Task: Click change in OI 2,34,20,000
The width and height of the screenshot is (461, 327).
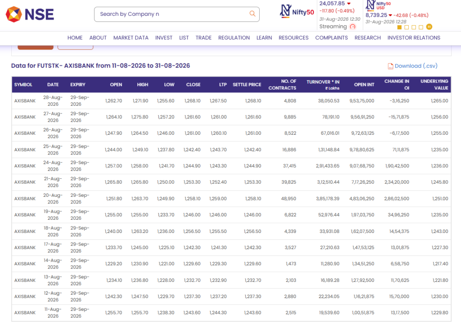Action: tap(397, 182)
